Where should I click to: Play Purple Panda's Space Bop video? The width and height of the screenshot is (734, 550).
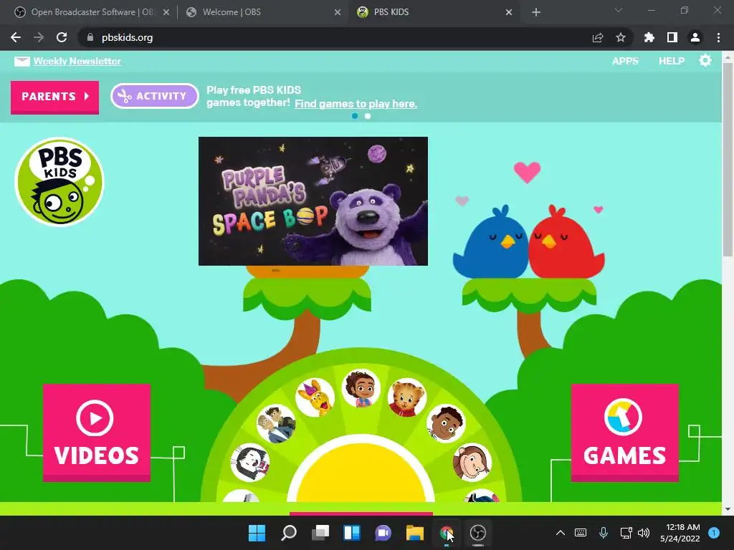[313, 201]
